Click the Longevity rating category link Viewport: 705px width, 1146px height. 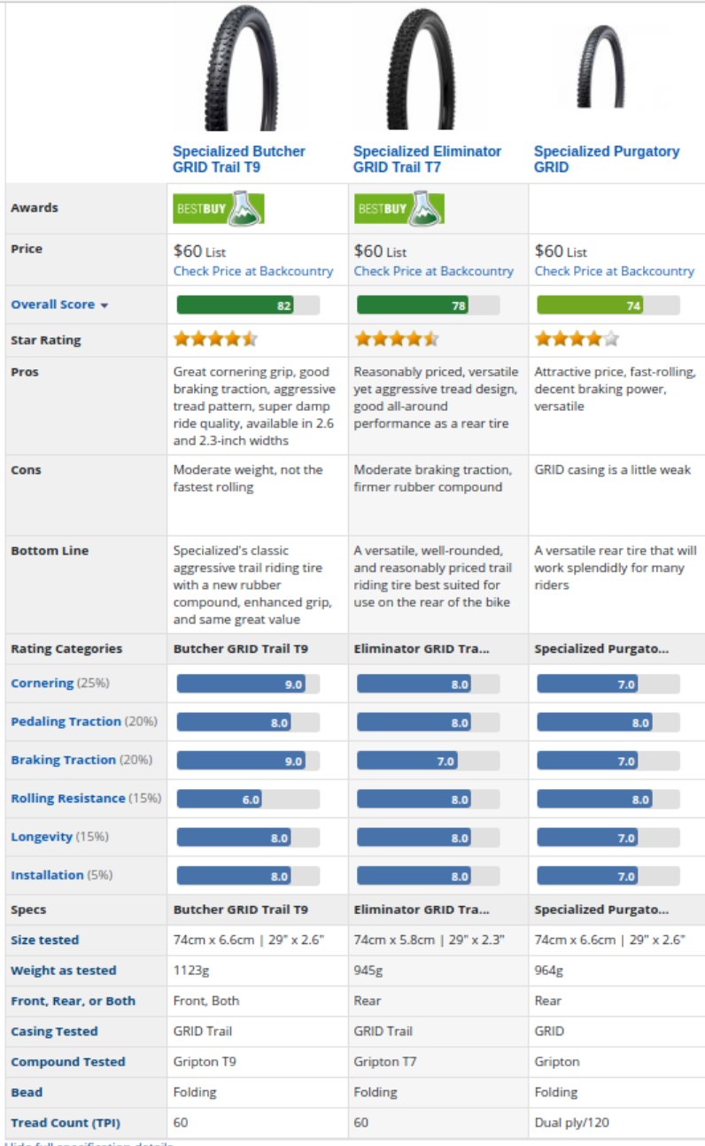click(x=42, y=837)
